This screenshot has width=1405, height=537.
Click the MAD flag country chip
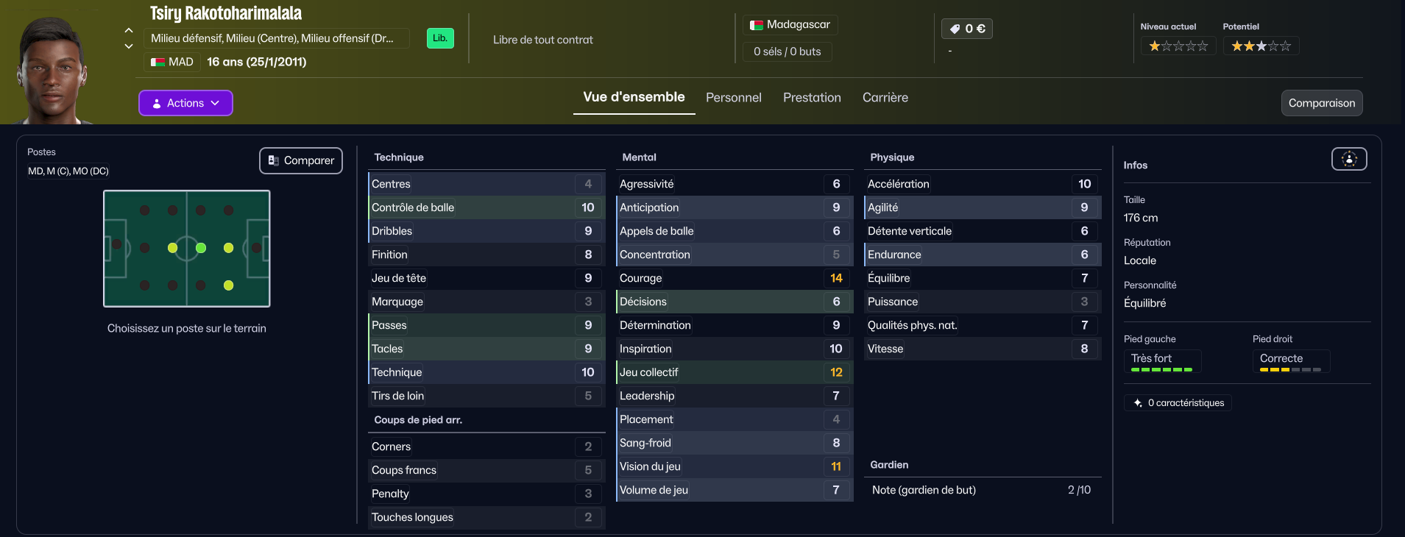click(172, 62)
